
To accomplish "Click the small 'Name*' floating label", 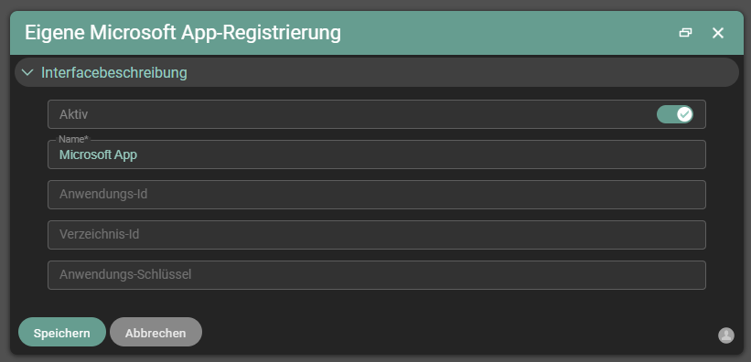I will pos(74,139).
